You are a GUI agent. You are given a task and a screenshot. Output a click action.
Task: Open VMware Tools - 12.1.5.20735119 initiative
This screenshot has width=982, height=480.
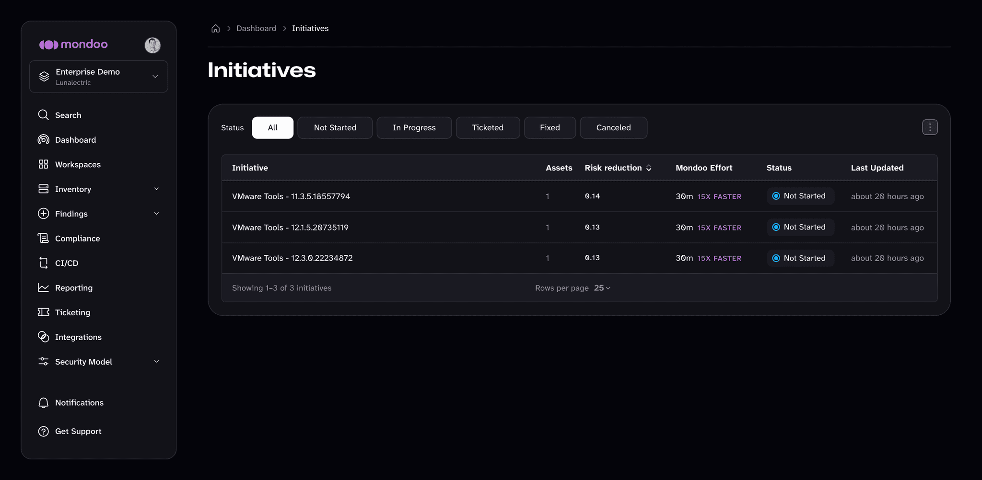290,228
